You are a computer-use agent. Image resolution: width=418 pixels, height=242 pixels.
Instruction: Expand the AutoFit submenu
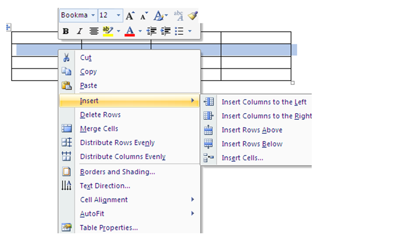(92, 213)
